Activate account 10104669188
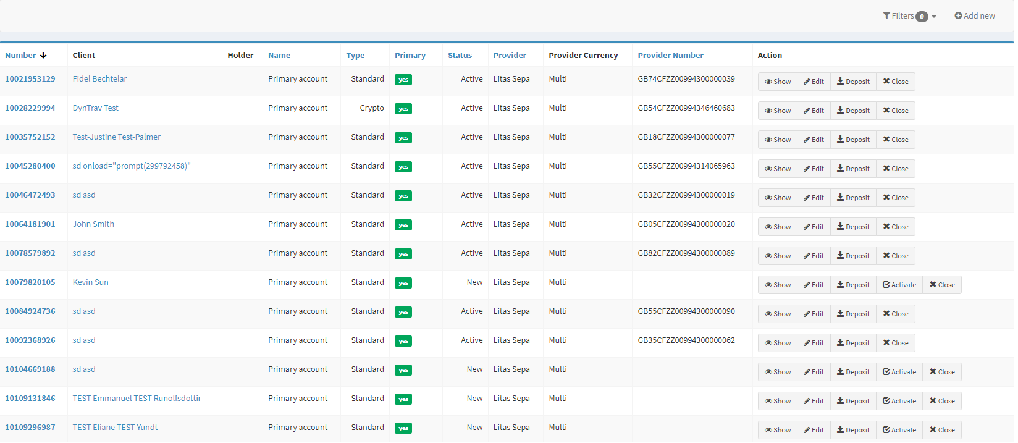The image size is (1018, 443). point(899,372)
